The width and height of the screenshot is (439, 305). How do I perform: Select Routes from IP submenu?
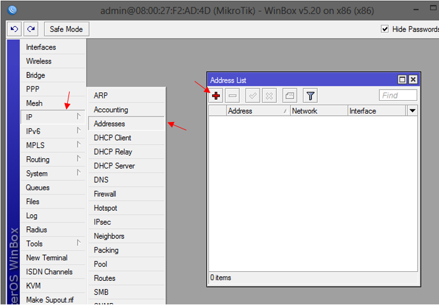127,278
